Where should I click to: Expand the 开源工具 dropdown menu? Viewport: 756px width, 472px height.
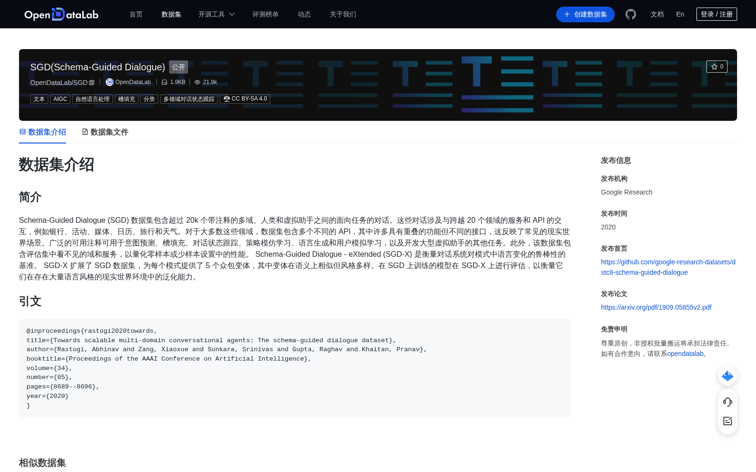click(217, 14)
